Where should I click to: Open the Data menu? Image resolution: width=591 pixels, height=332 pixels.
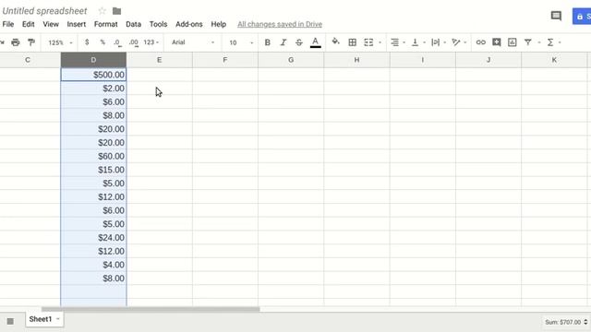[x=133, y=24]
